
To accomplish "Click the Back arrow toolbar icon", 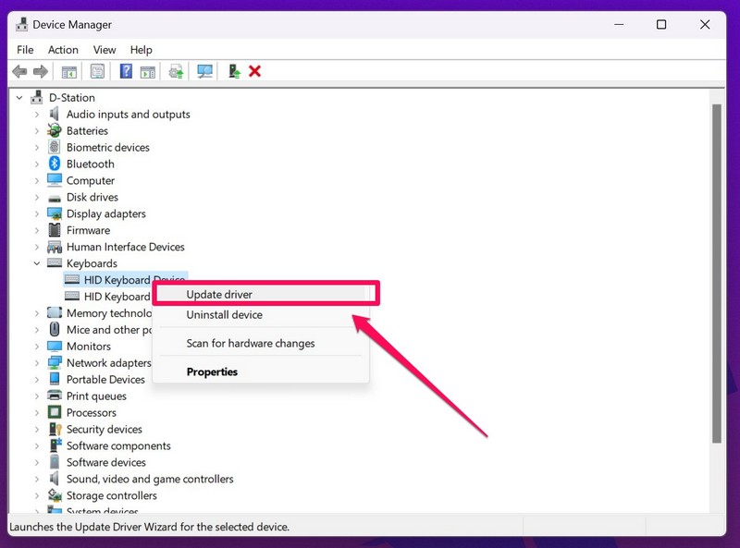I will pos(19,71).
